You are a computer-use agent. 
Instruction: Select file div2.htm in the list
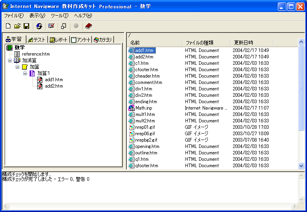(x=144, y=95)
